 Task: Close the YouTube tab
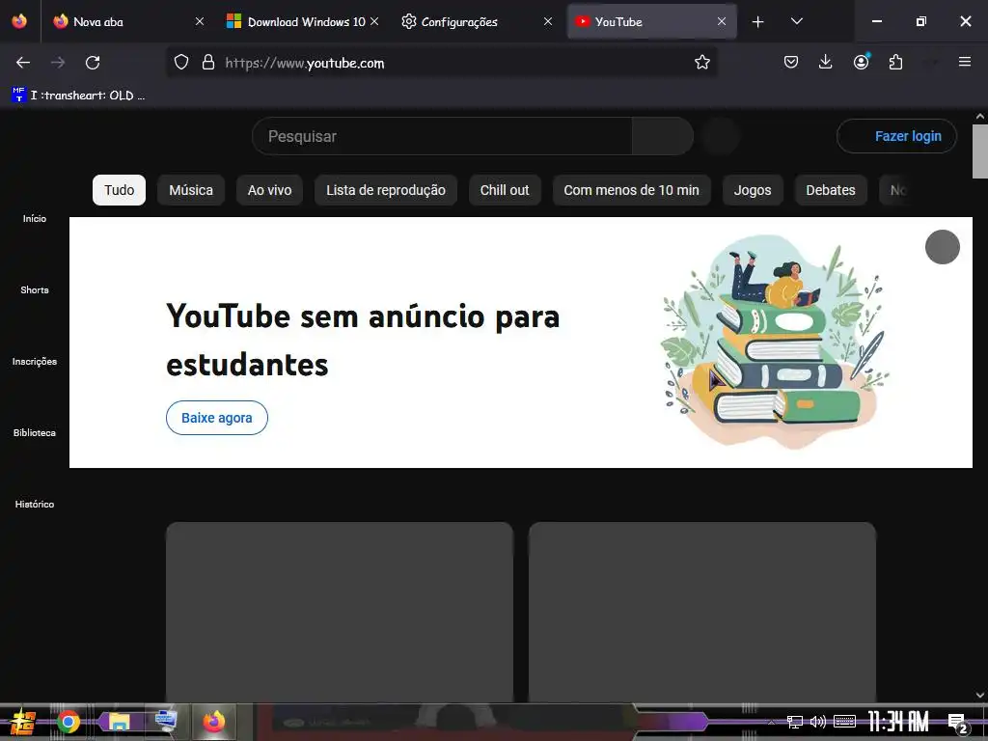point(722,21)
